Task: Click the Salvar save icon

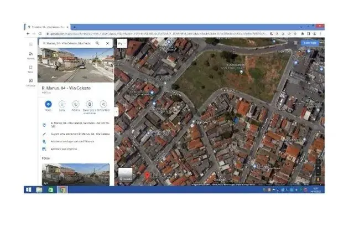Action: (x=61, y=104)
